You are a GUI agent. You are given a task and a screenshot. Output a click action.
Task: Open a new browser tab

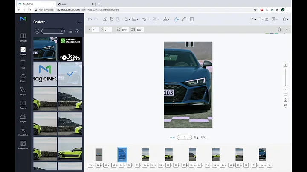[99, 4]
